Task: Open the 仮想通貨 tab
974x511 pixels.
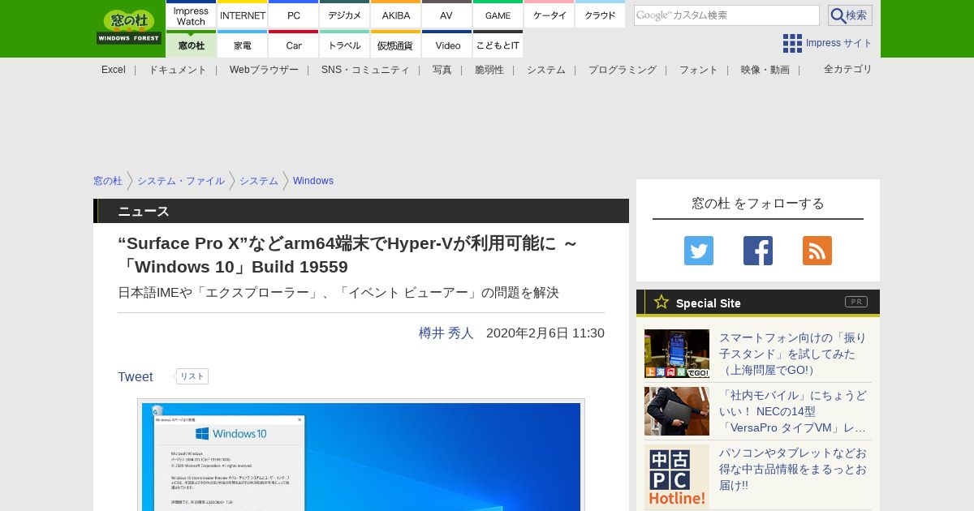Action: (x=396, y=45)
